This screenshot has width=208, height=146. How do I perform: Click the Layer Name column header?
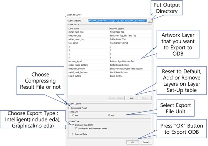89,28
